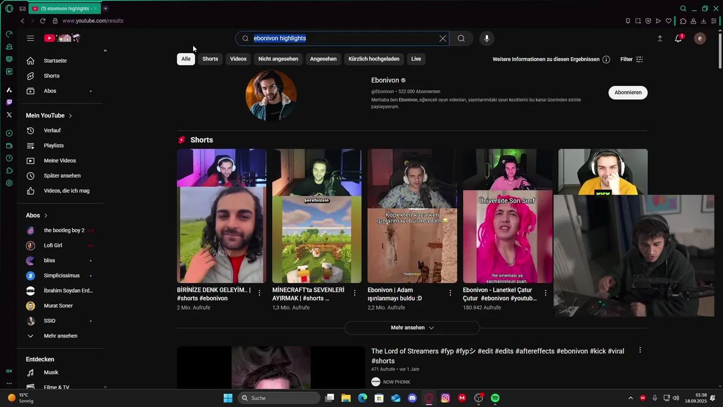Focus the YouTube search field
The image size is (723, 407).
click(343, 38)
